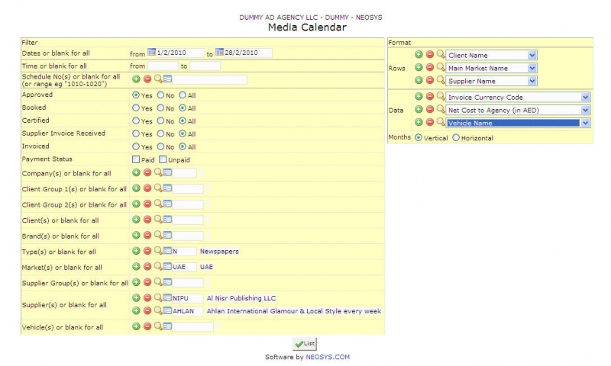Image resolution: width=611 pixels, height=366 pixels.
Task: Click the 28/2/2010 end date field
Action: point(247,53)
